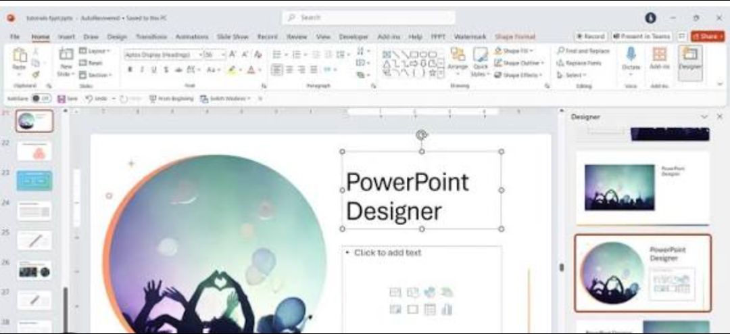This screenshot has height=334, width=730.
Task: Click the Dictate microphone icon
Action: point(631,54)
